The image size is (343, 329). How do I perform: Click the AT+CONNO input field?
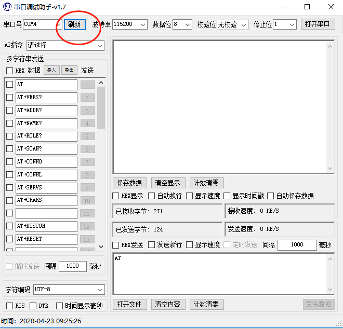[x=46, y=162]
